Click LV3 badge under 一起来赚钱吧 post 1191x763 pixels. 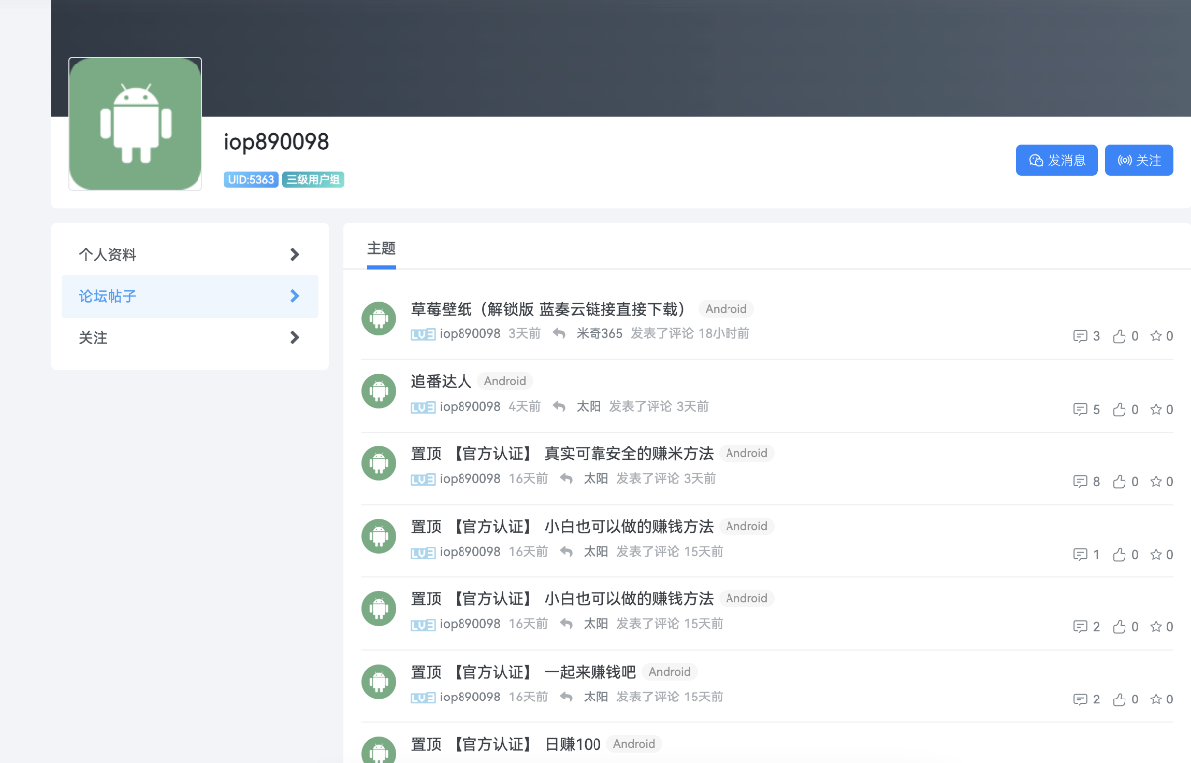click(423, 698)
